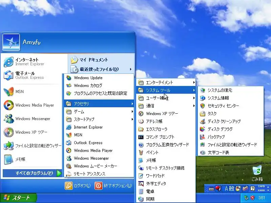Expand スタートアップ submenu

coord(99,119)
